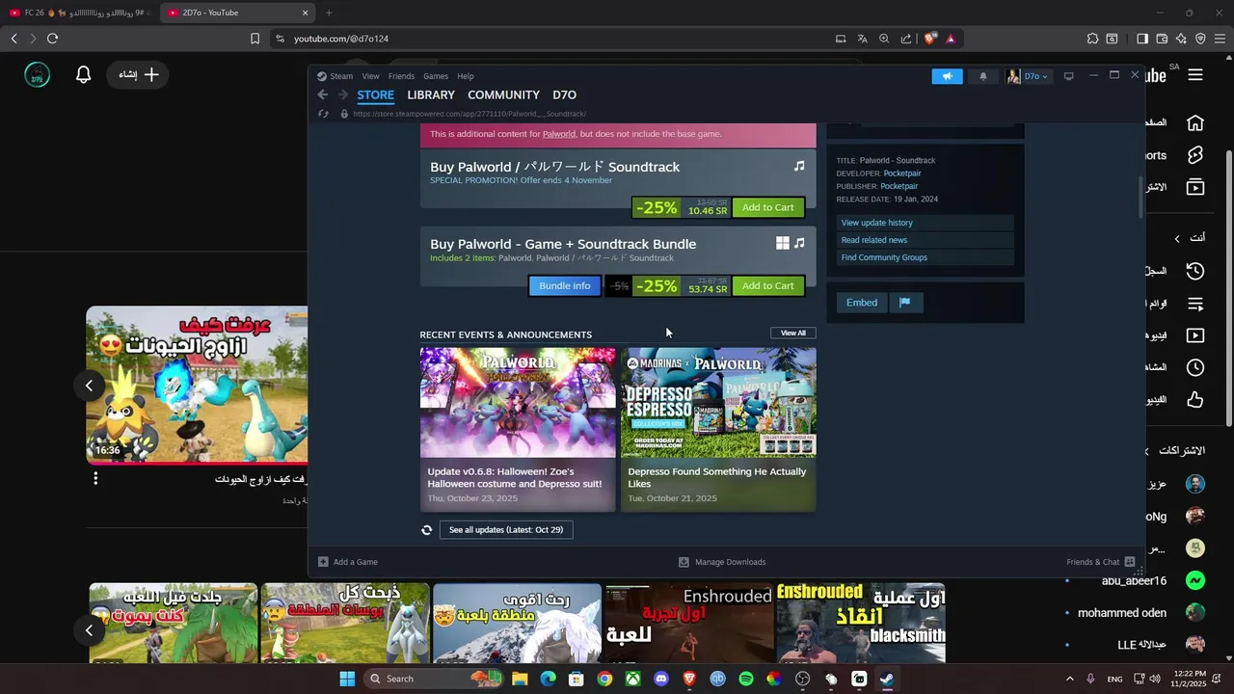
Task: Click the YouTube create (إنشاء) button
Action: [139, 74]
